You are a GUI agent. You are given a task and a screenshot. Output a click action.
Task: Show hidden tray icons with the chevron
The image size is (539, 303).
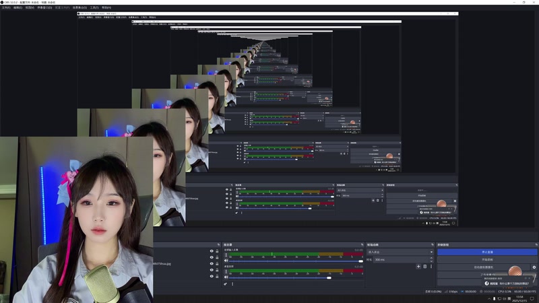[489, 298]
